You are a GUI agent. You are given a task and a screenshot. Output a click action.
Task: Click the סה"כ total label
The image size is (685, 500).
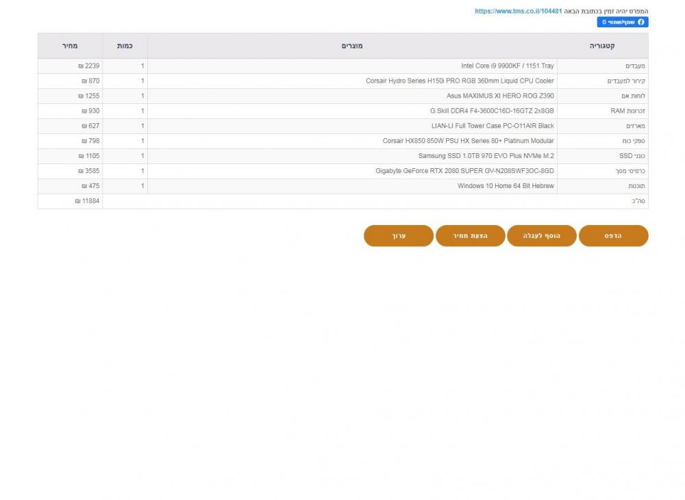(x=638, y=201)
